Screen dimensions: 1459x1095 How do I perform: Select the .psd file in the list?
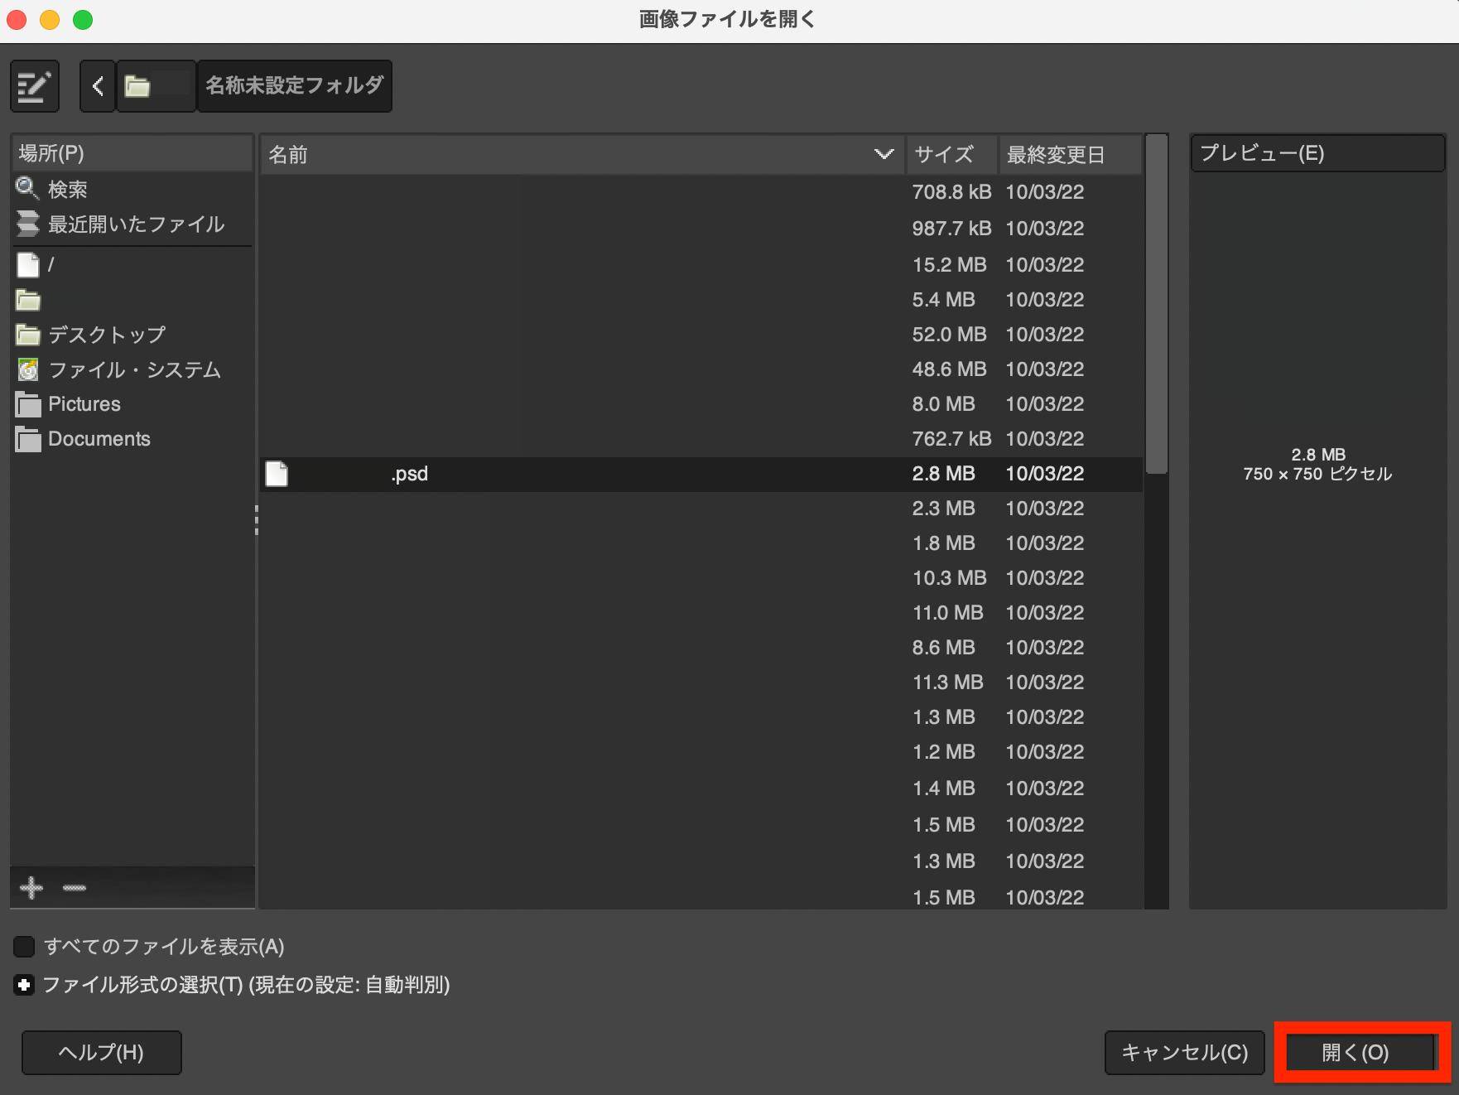coord(409,473)
